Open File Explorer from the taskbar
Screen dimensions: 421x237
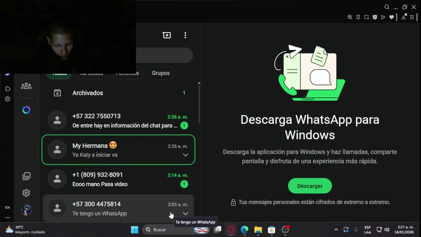click(258, 230)
